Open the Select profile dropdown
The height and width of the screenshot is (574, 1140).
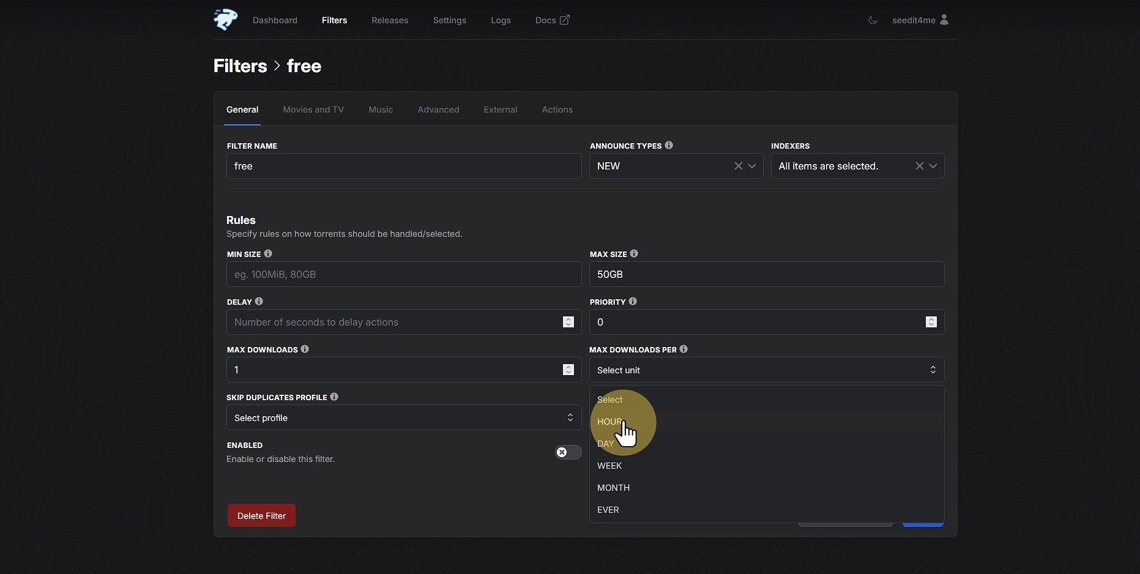pyautogui.click(x=404, y=417)
